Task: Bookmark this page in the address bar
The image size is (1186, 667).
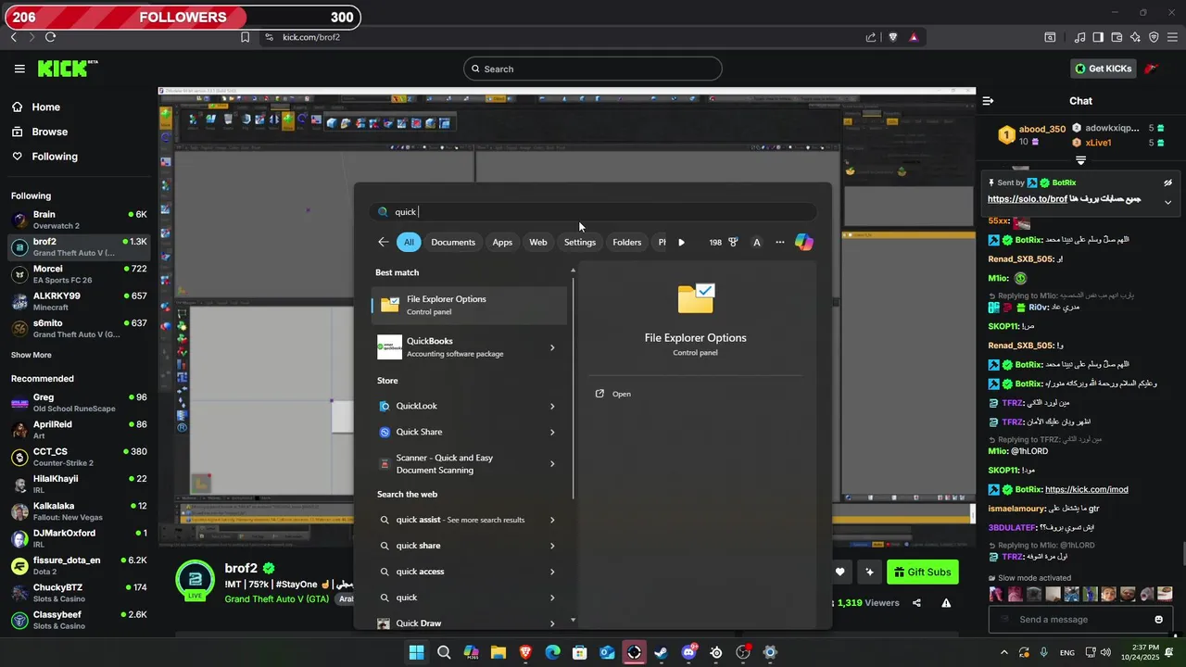Action: tap(246, 37)
